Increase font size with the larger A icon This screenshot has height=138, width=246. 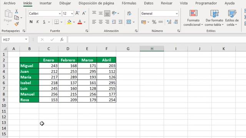click(x=77, y=13)
